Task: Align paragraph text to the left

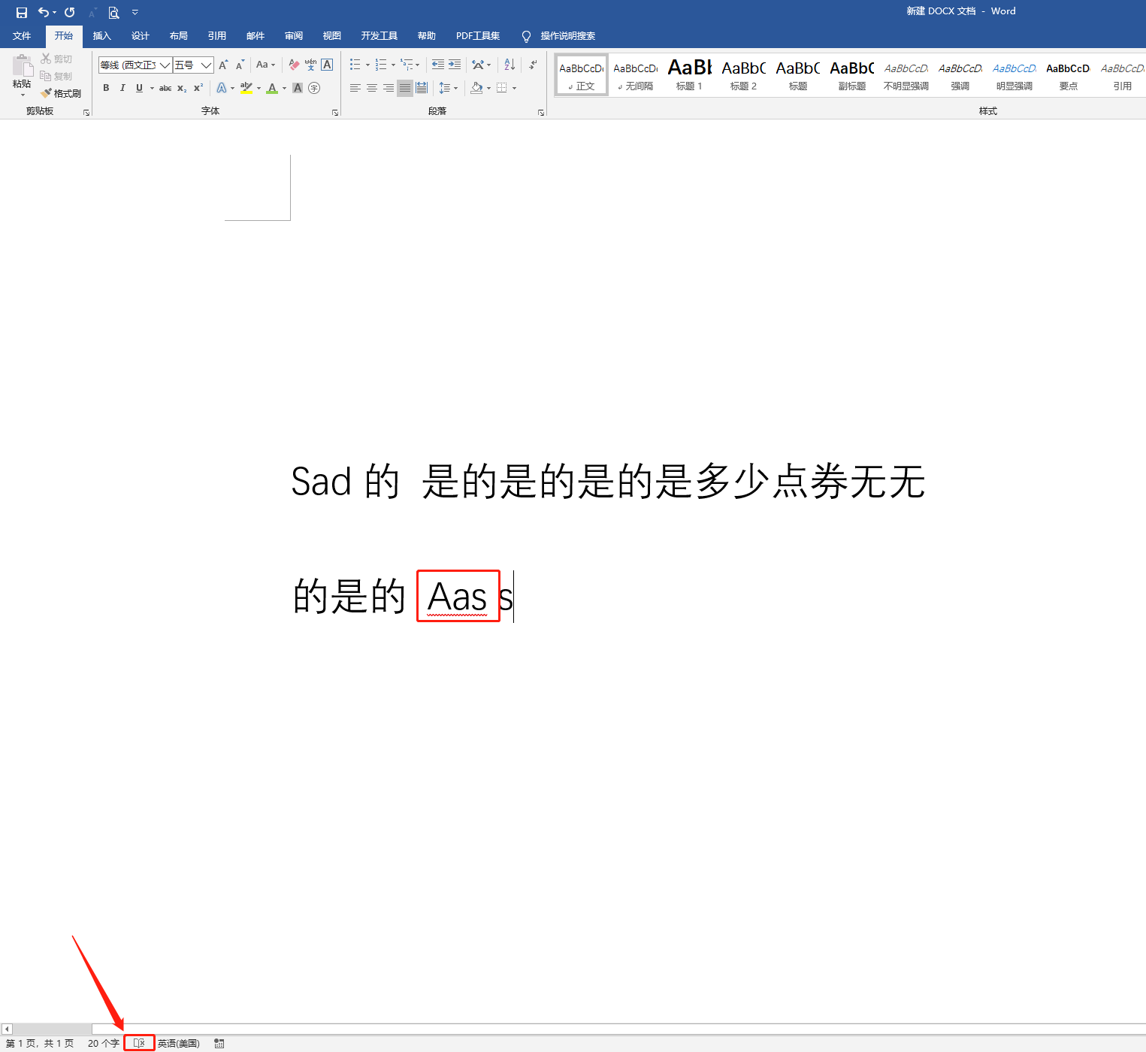Action: 355,88
